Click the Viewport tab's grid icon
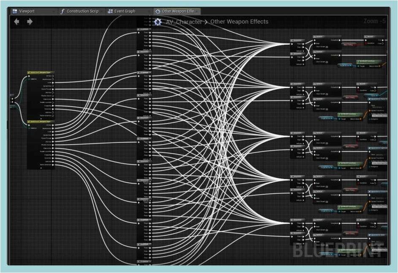 (15, 11)
